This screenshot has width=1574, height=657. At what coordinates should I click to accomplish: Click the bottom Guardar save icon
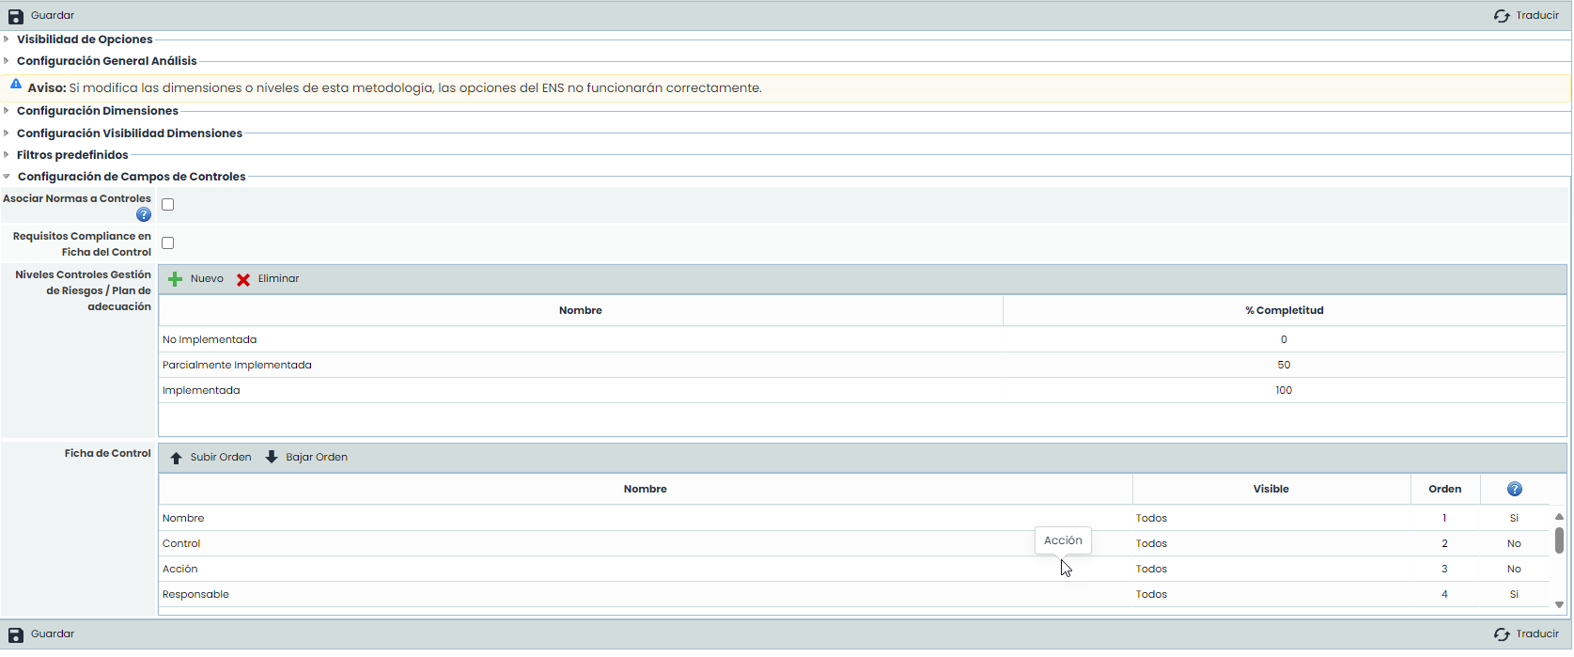coord(16,634)
